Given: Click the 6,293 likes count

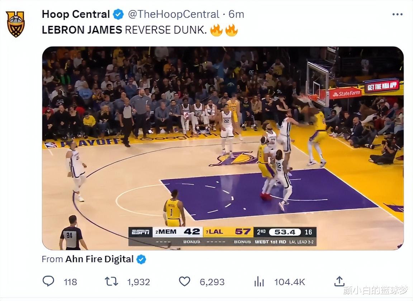Looking at the screenshot, I should click(x=212, y=282).
